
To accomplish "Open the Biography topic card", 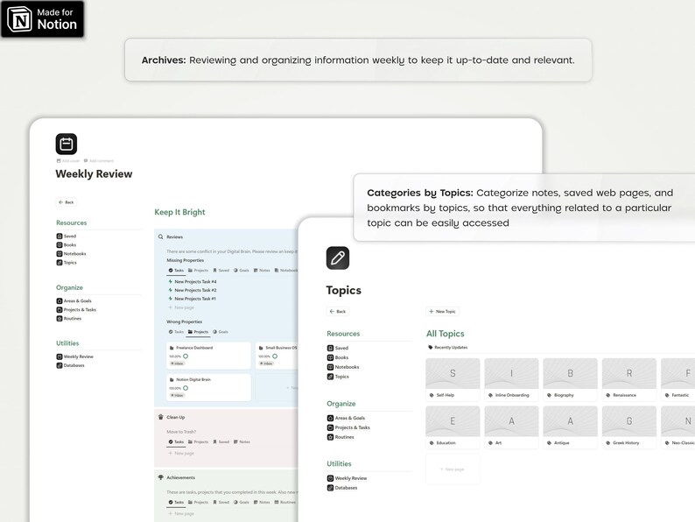I will point(571,379).
